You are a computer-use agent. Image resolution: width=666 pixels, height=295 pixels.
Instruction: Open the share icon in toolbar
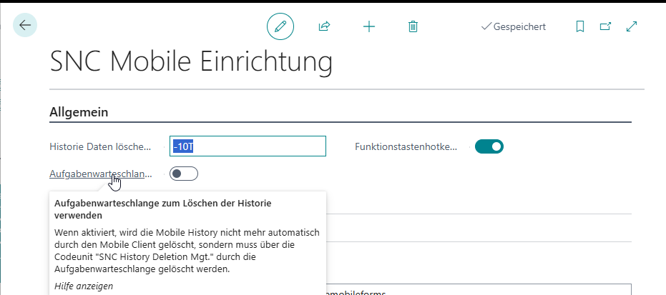[x=324, y=26]
